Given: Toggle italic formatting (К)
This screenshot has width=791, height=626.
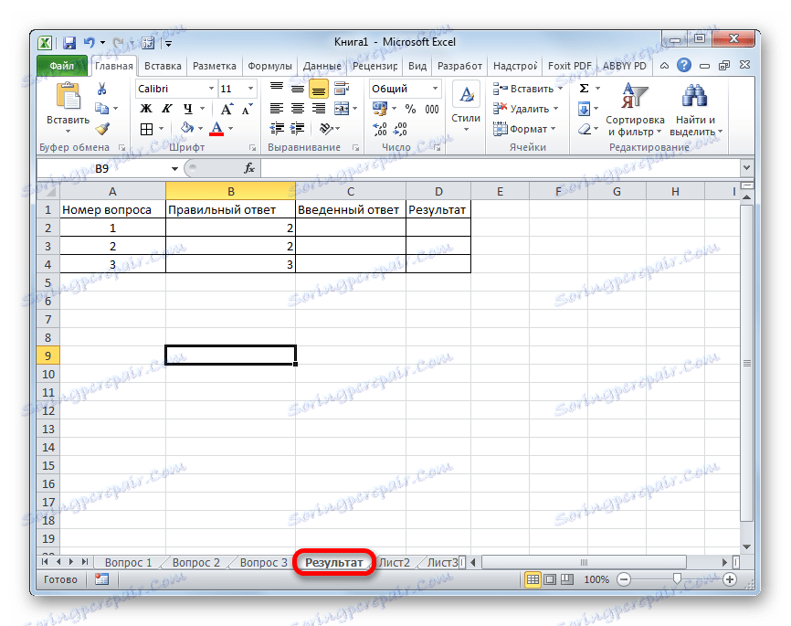Looking at the screenshot, I should pyautogui.click(x=167, y=109).
